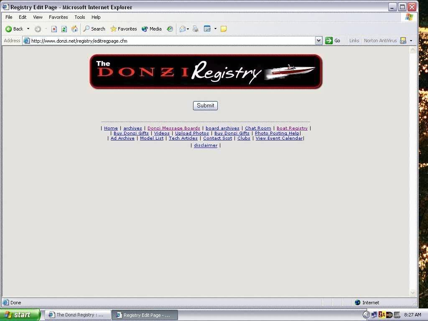The height and width of the screenshot is (321, 428).
Task: Open the Favorites pane with the star
Action: pyautogui.click(x=123, y=29)
